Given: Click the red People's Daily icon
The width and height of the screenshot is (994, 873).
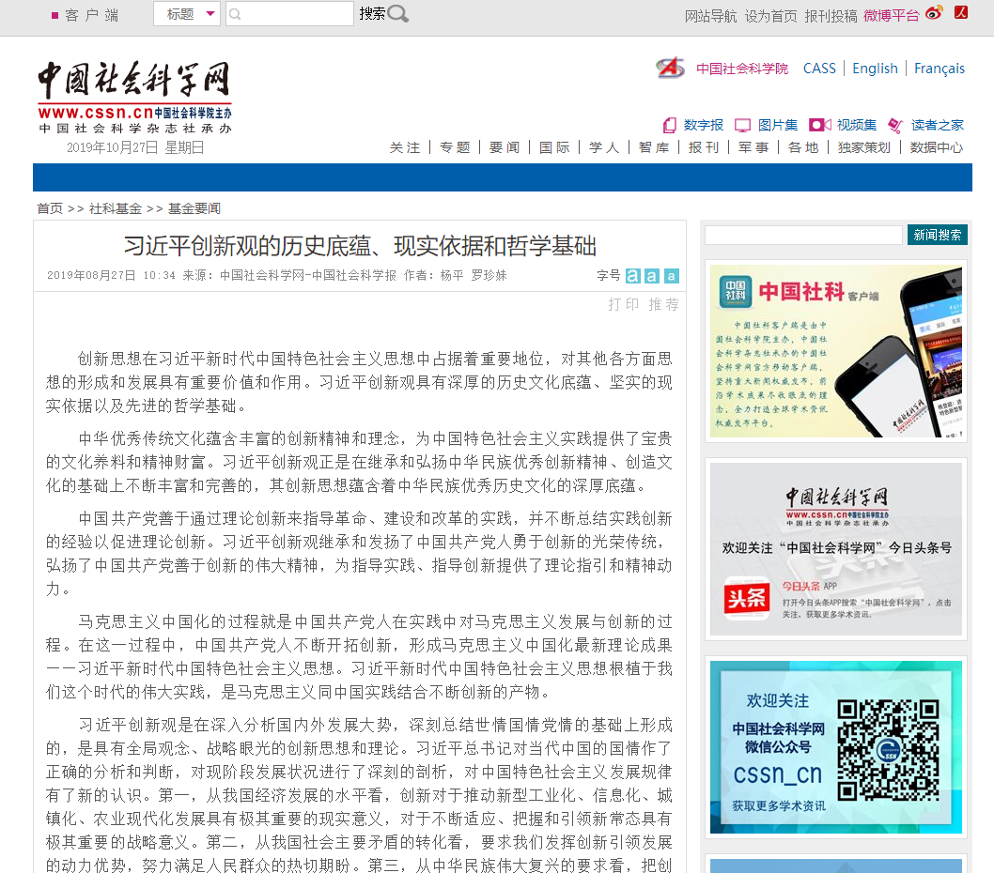Looking at the screenshot, I should [x=960, y=12].
